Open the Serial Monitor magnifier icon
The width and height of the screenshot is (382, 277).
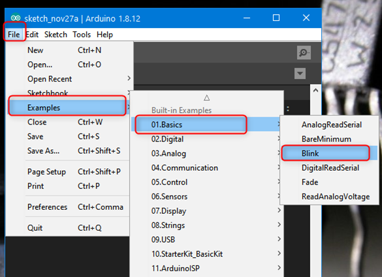click(x=304, y=53)
